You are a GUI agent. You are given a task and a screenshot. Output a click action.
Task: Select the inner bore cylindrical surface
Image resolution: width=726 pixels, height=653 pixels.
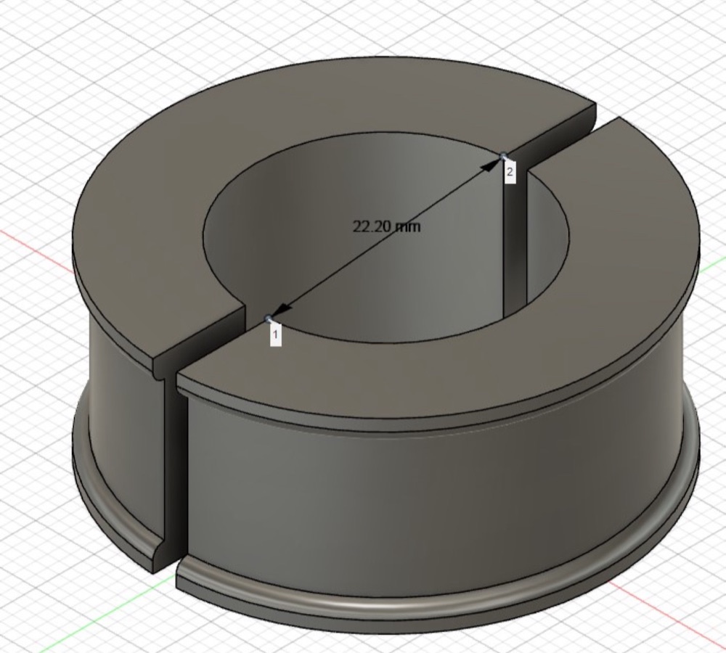click(370, 278)
